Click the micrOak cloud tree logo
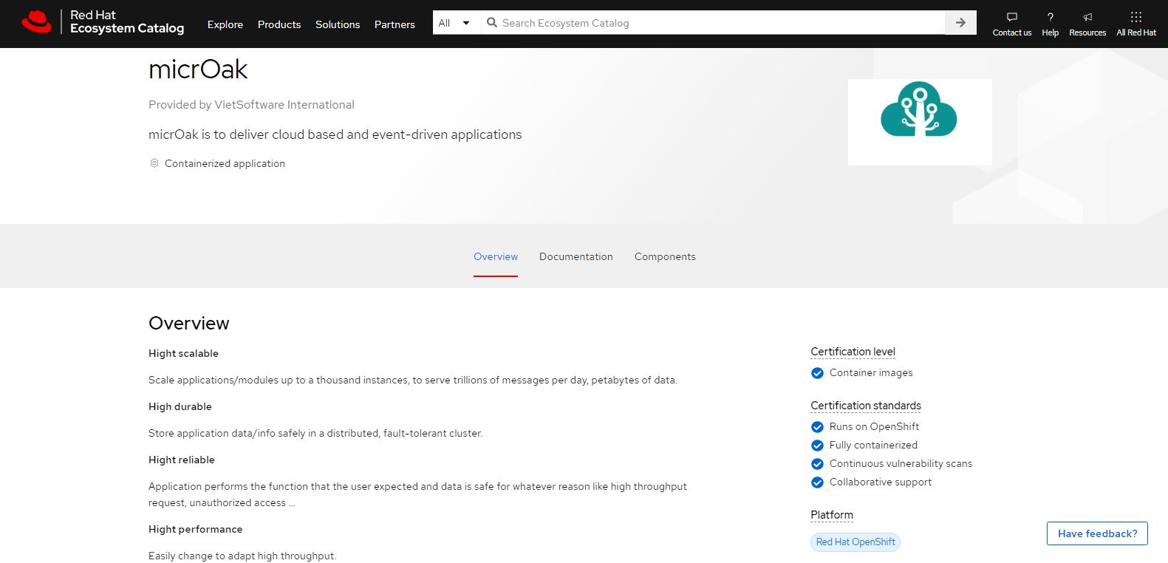The image size is (1168, 563). click(x=919, y=110)
